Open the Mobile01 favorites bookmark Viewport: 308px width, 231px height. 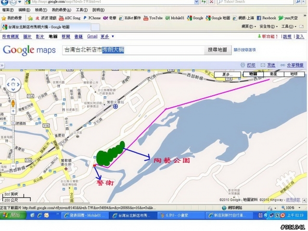coord(175,18)
